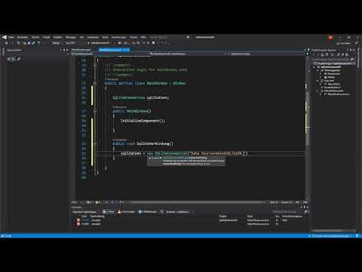The height and width of the screenshot is (272, 362).
Task: Open the Ansicht menu
Action: pos(35,37)
